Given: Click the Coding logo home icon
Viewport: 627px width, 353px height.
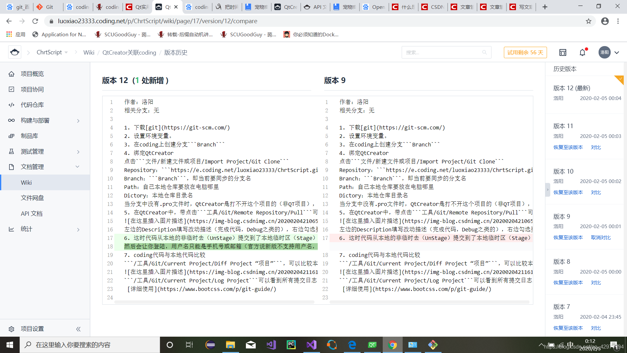Looking at the screenshot, I should [x=15, y=52].
